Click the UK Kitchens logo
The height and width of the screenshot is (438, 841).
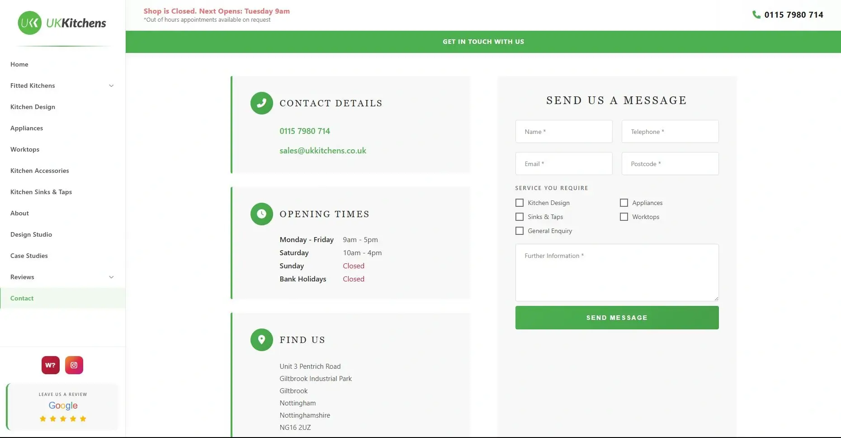click(62, 23)
